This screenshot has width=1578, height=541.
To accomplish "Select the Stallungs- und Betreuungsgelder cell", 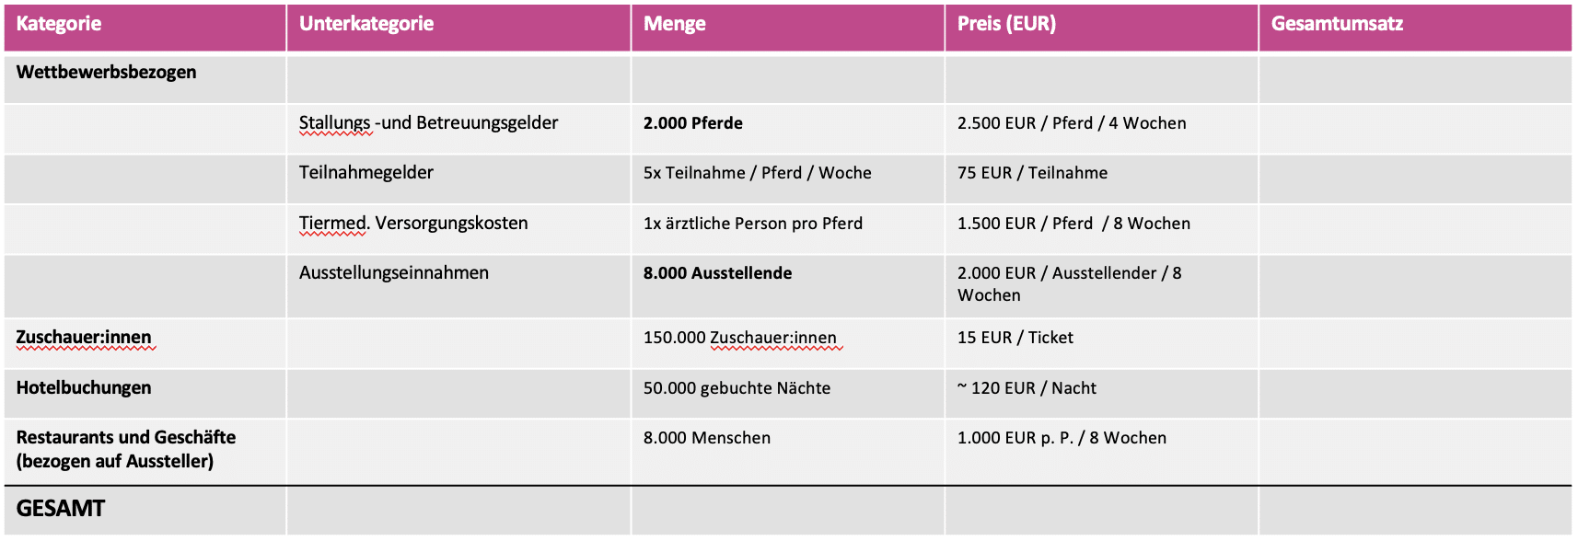I will pos(458,129).
